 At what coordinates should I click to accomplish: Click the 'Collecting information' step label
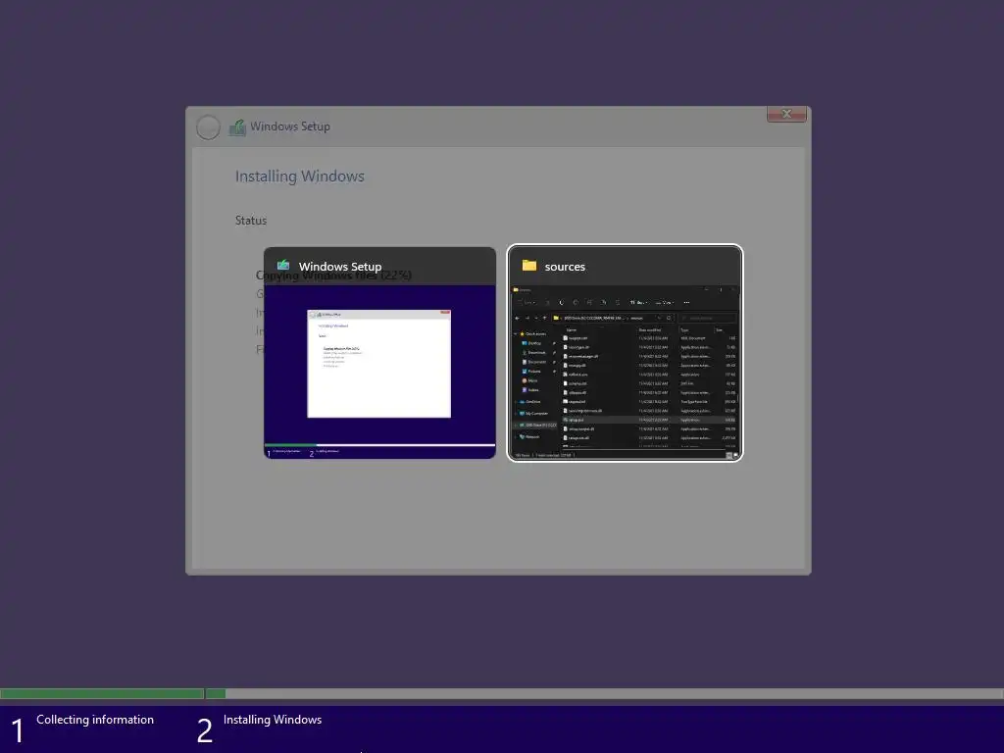[x=95, y=720]
